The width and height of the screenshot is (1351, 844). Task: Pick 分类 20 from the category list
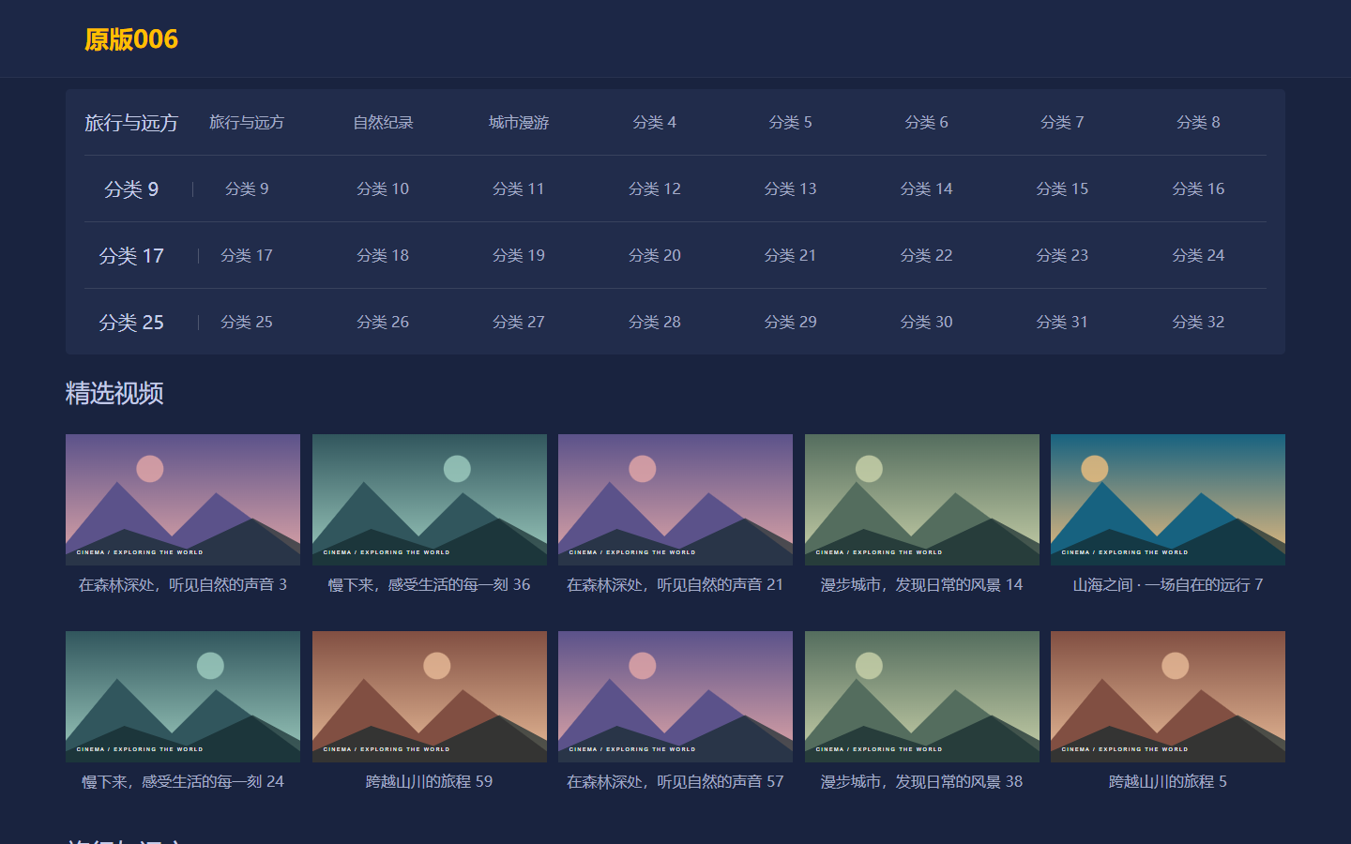(655, 256)
